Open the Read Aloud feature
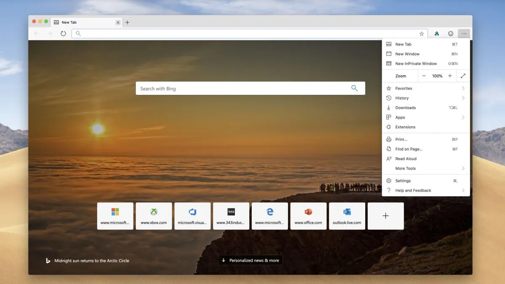Viewport: 505px width, 284px height. (x=406, y=159)
